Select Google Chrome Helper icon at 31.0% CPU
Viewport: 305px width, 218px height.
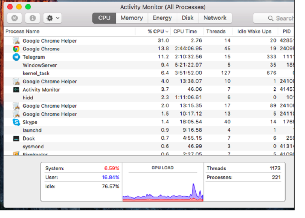tap(16, 41)
